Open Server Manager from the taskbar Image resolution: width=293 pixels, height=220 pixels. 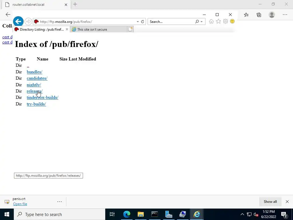pyautogui.click(x=169, y=214)
